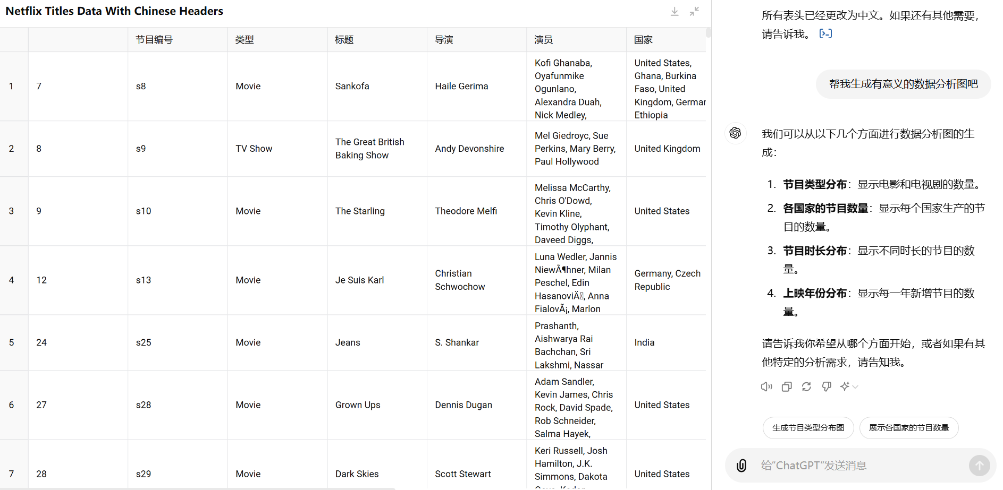
Task: Click the Prashanth cast cell
Action: 576,342
